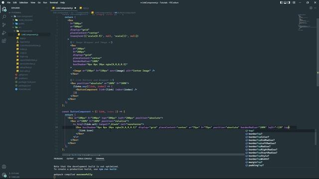This screenshot has width=319, height=179.
Task: Select 'borderTopStyle?' autocomplete suggestion
Action: 280,156
